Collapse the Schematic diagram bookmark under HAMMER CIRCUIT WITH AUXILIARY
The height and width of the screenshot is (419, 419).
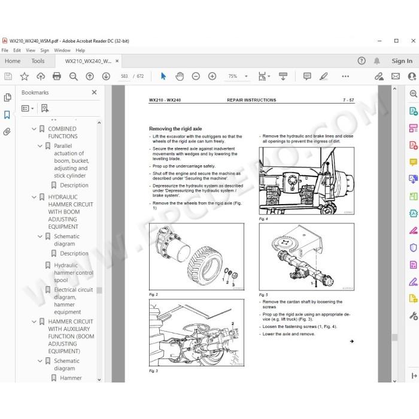(40, 361)
